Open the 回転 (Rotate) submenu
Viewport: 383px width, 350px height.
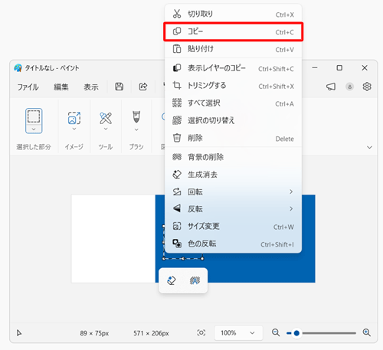233,191
